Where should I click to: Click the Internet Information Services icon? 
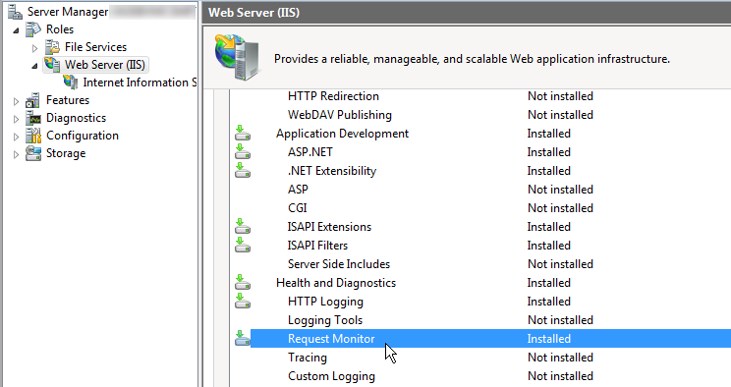[71, 83]
